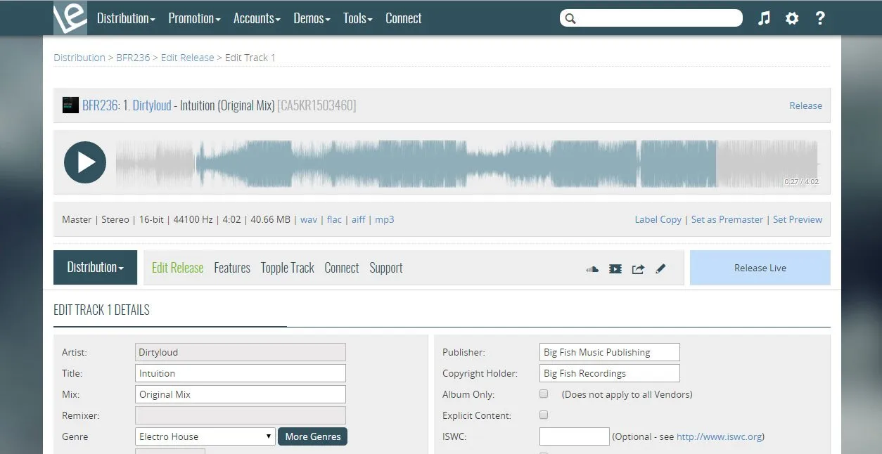Open the music note icon in the header
882x454 pixels.
click(x=764, y=18)
